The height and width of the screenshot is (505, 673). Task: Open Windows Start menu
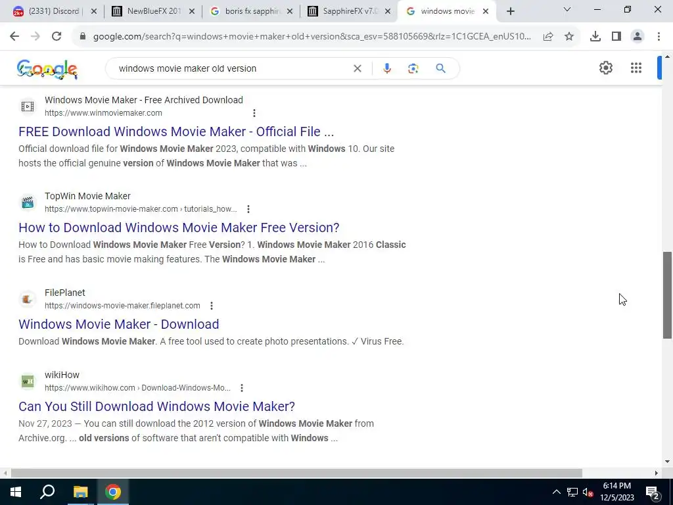(16, 492)
